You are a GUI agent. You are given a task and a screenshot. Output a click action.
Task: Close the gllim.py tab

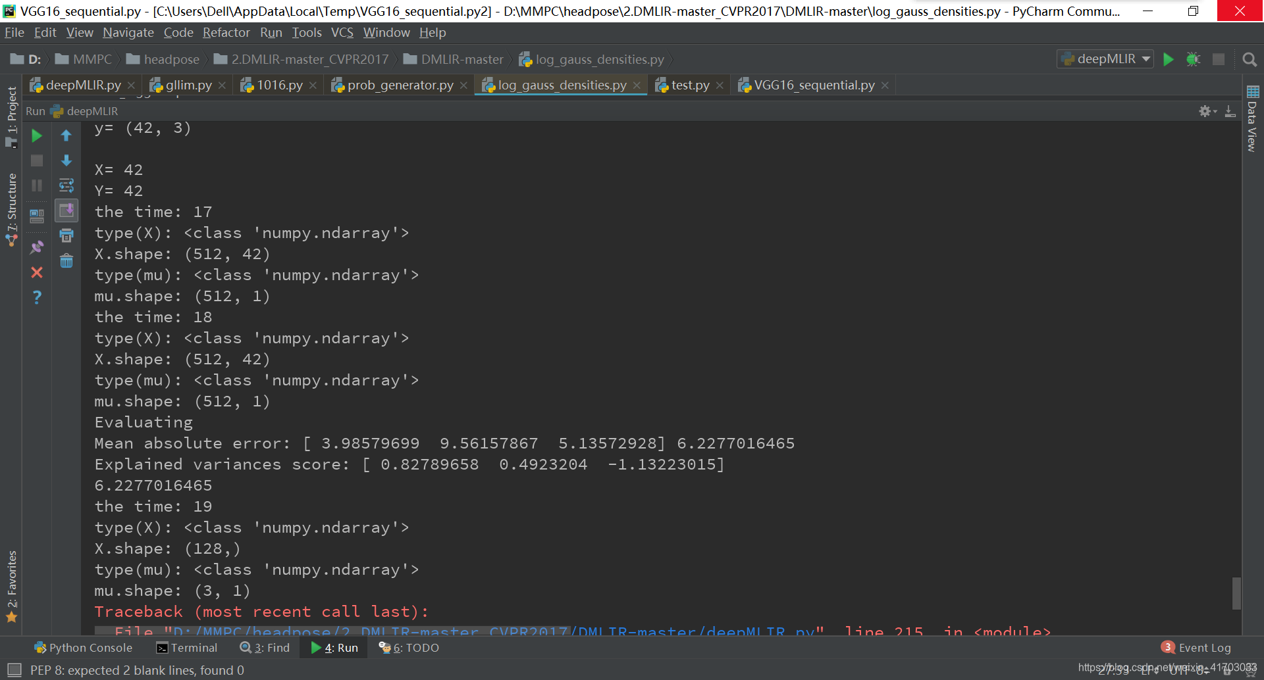click(222, 85)
